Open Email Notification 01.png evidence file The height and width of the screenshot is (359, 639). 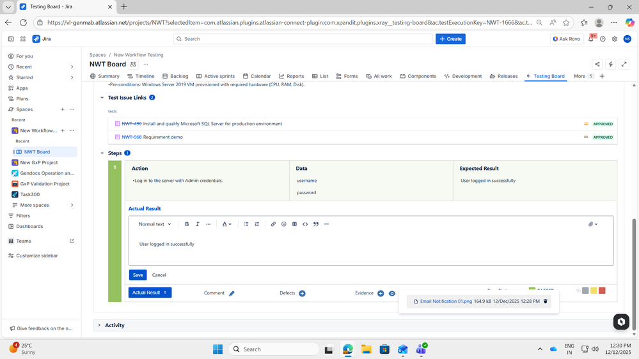446,302
